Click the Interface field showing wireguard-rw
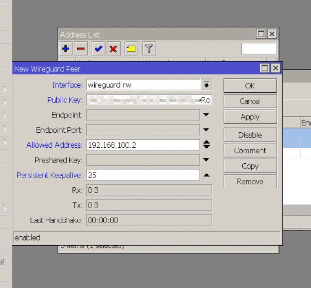The image size is (311, 288). click(143, 85)
